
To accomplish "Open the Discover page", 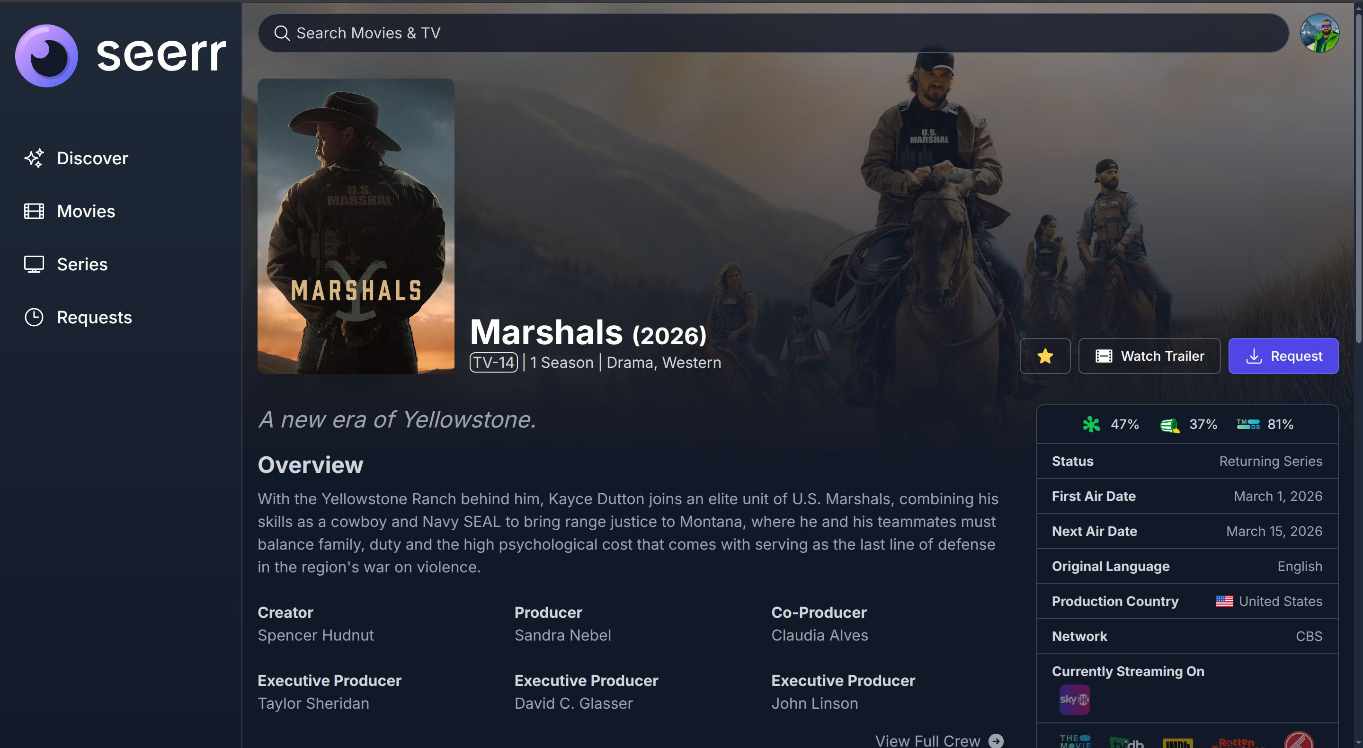I will point(76,158).
